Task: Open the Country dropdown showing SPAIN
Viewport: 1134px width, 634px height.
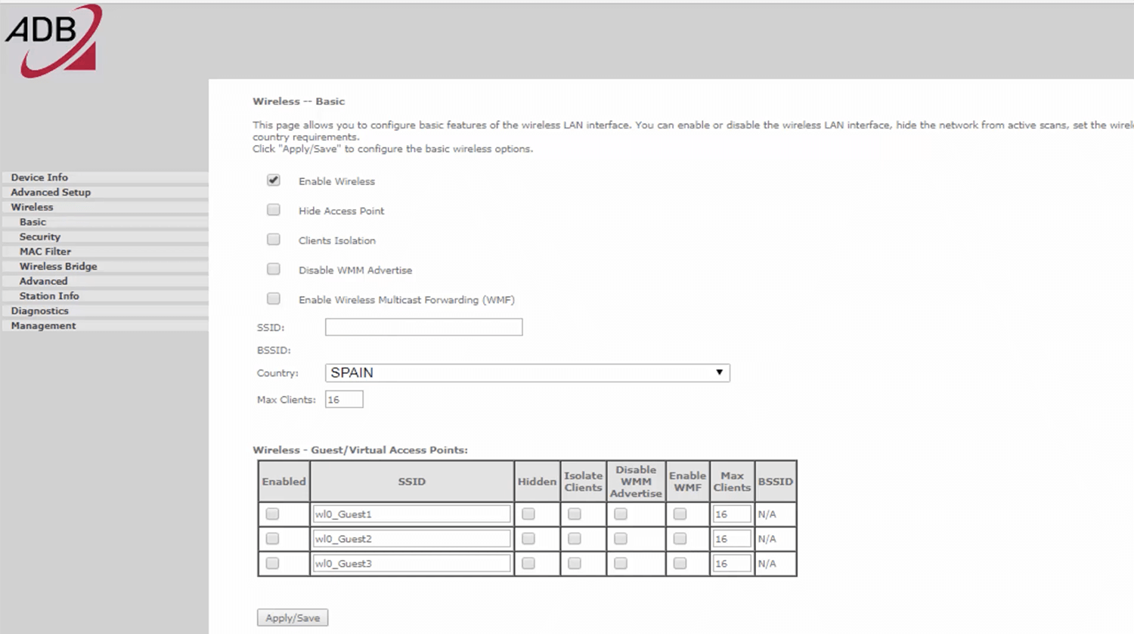Action: (527, 373)
